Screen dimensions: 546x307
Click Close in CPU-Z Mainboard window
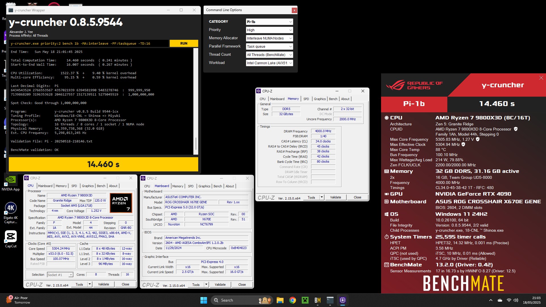click(x=242, y=285)
